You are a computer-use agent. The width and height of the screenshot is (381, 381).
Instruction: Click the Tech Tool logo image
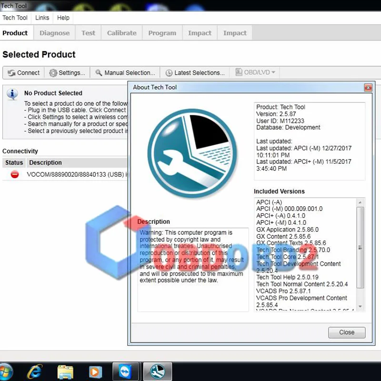[x=192, y=153]
